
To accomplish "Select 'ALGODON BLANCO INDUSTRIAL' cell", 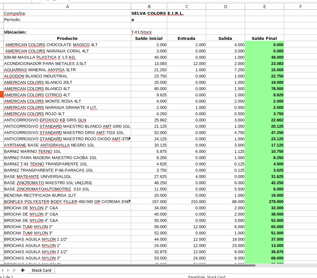I will [67, 76].
